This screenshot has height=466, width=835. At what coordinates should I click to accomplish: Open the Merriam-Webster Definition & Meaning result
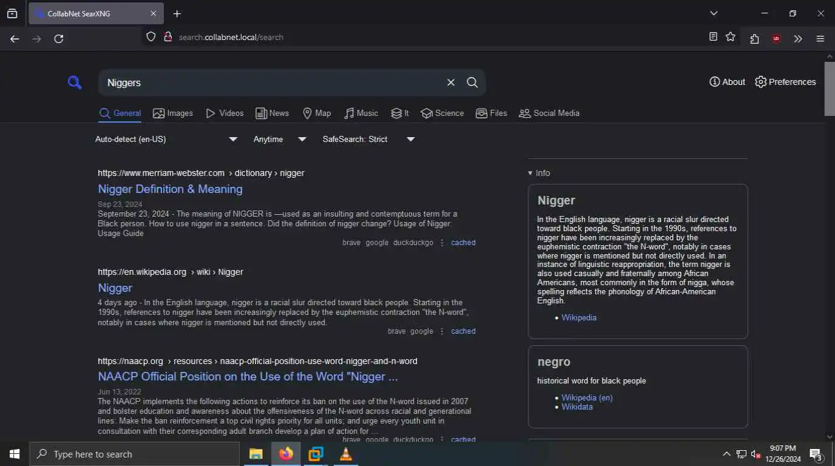click(170, 189)
